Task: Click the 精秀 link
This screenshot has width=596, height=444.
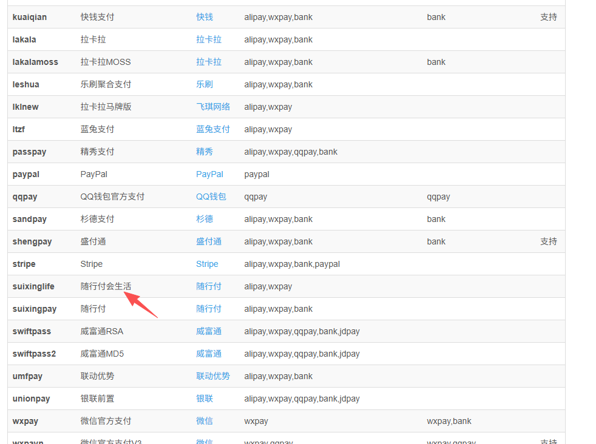Action: [x=205, y=152]
